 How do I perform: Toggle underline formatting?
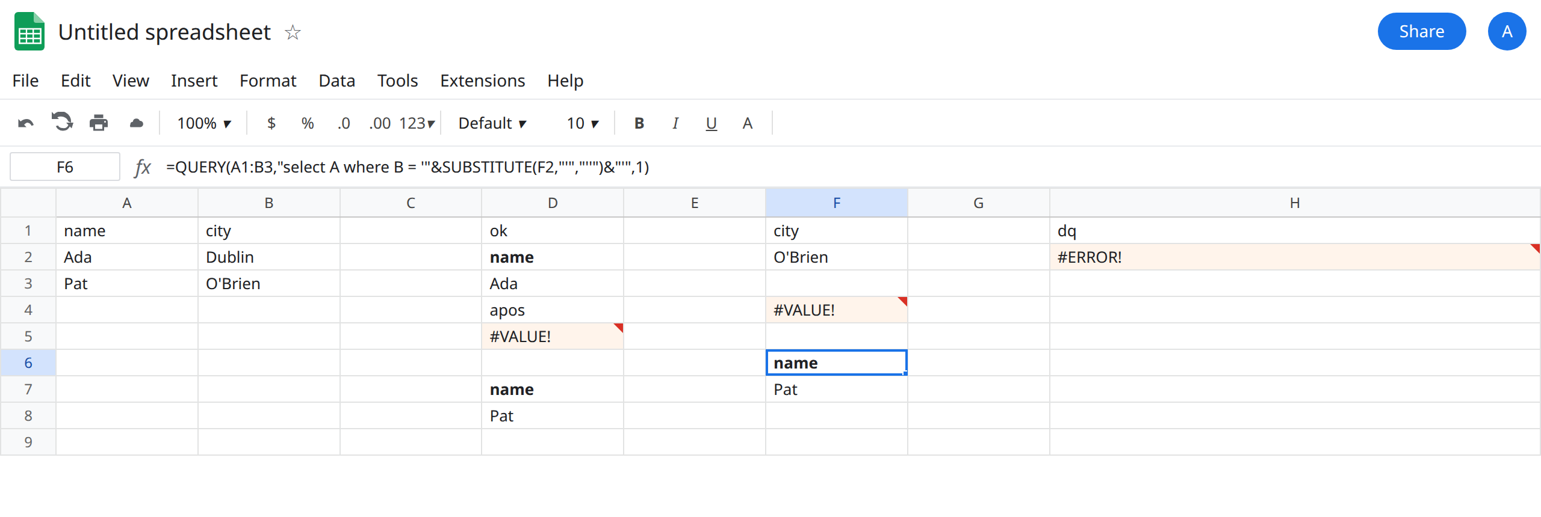pyautogui.click(x=712, y=124)
